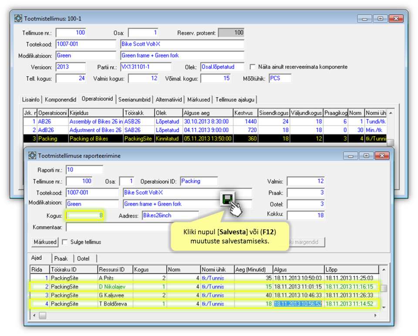This screenshot has height=336, width=418.
Task: Select the G Kaljuvee resource cell
Action: click(x=115, y=295)
